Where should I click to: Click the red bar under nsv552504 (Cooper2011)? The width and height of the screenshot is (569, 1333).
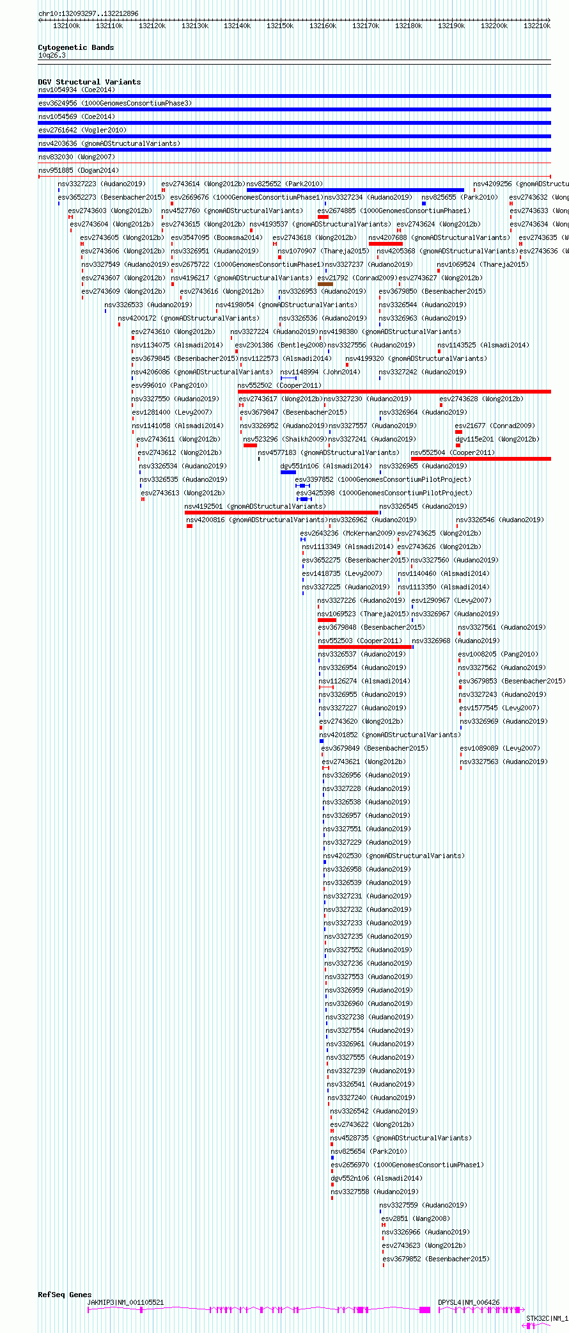[x=481, y=459]
